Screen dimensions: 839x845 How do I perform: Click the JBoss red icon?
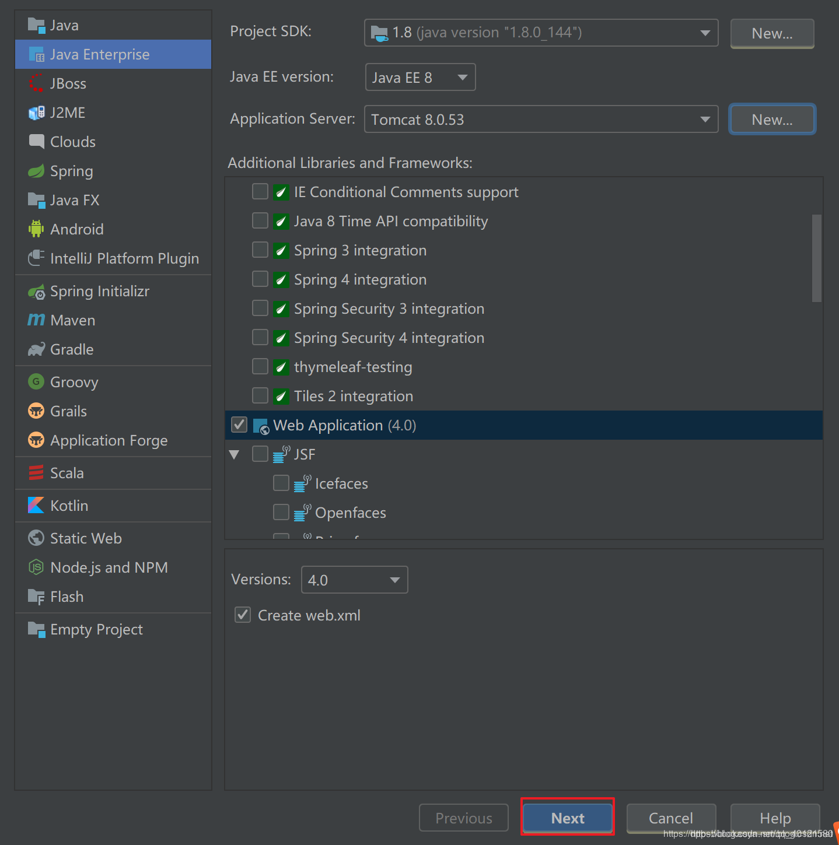(x=36, y=83)
